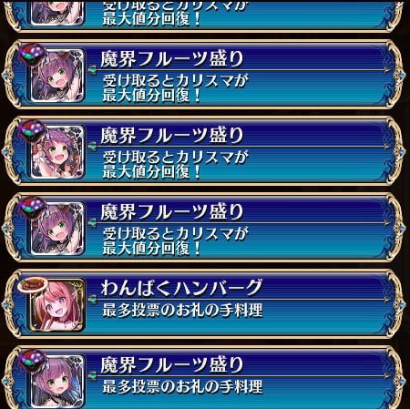Open 魔界フルーツ盛り title directly above わんぱくハンバーグ
Image resolution: width=410 pixels, height=409 pixels.
pos(172,212)
